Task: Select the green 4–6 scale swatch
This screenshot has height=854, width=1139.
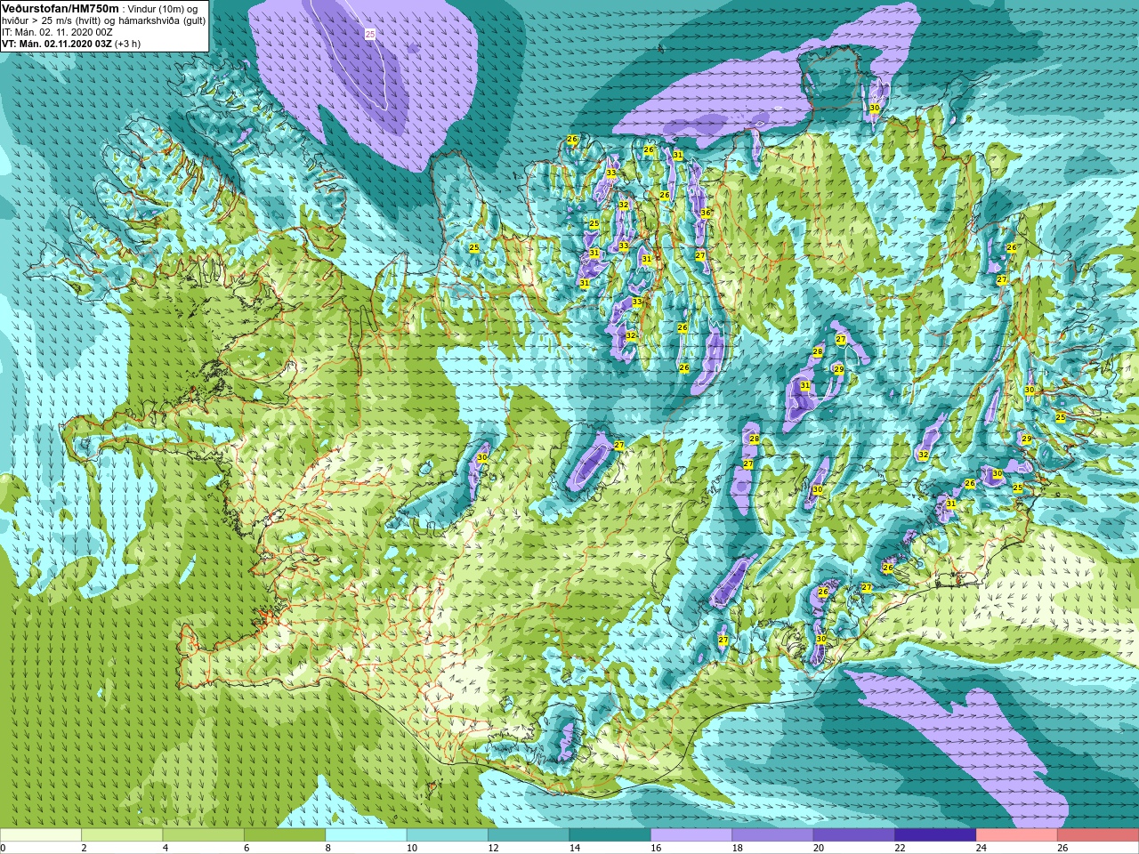Action: pyautogui.click(x=204, y=835)
